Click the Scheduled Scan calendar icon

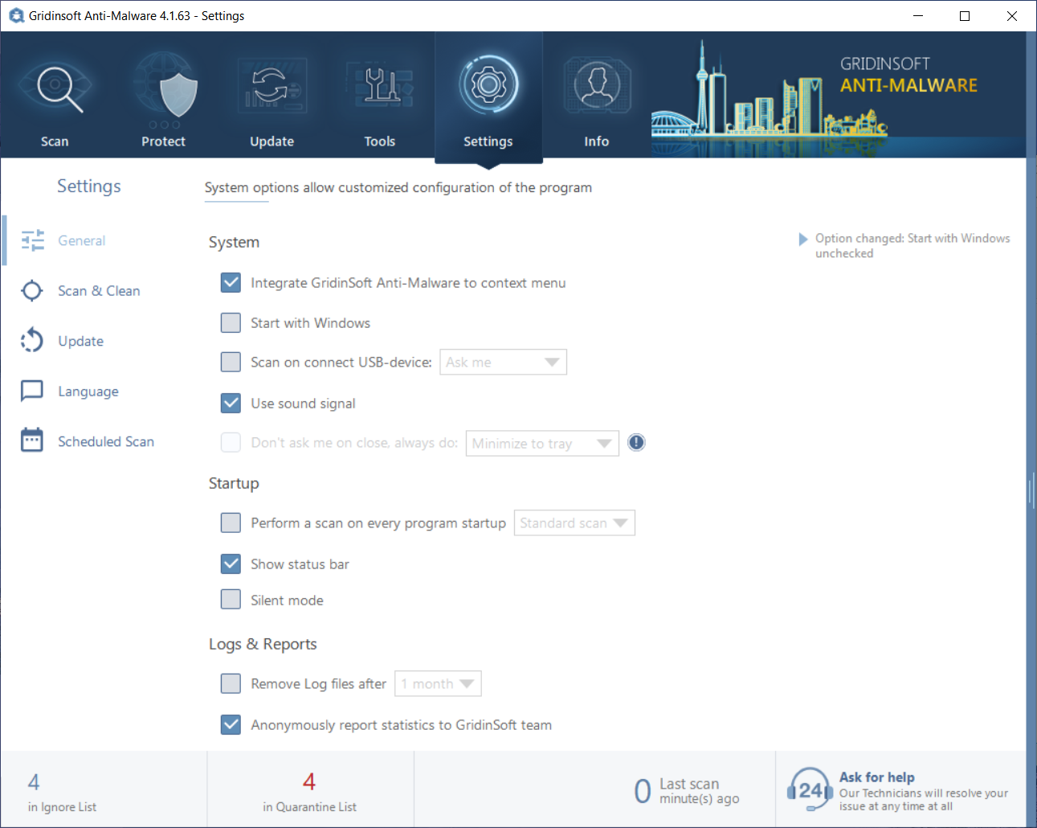click(32, 441)
